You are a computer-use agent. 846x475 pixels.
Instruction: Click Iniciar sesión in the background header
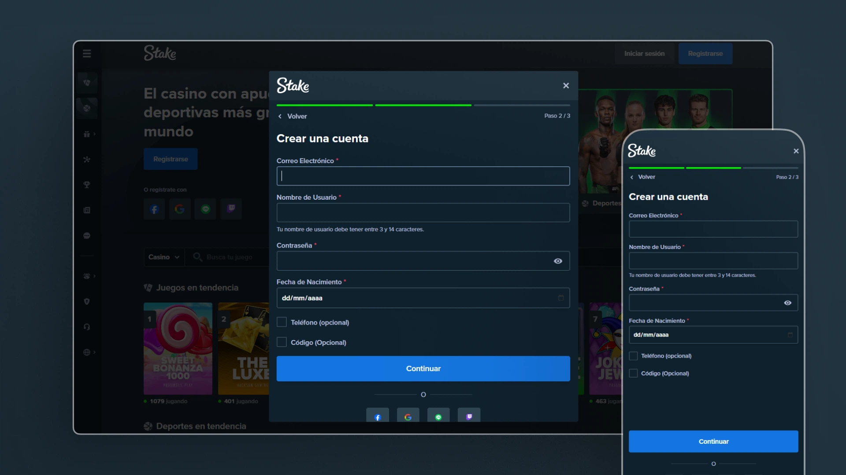pos(644,54)
